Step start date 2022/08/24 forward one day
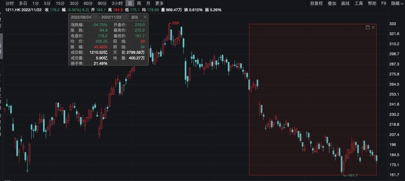Viewport: 405px width, 181px height. click(x=96, y=17)
